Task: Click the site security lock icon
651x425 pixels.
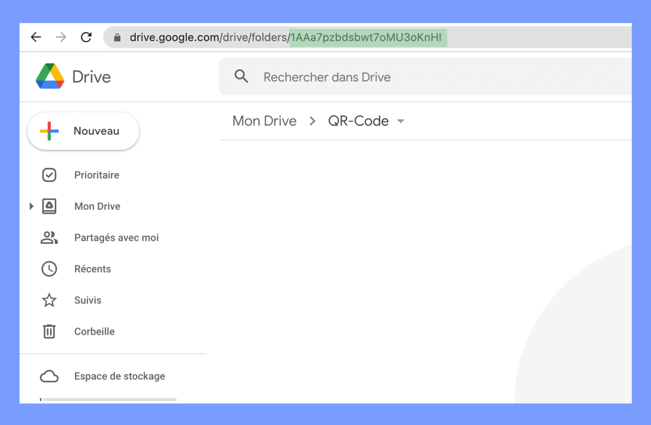Action: point(117,37)
